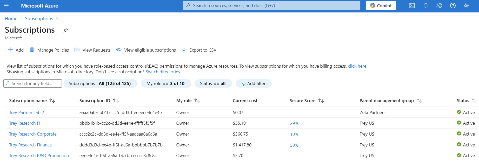This screenshot has width=479, height=162.
Task: Open portal settings gear
Action: pos(439,6)
